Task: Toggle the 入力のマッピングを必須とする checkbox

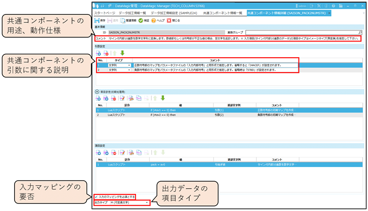Action: pos(96,196)
